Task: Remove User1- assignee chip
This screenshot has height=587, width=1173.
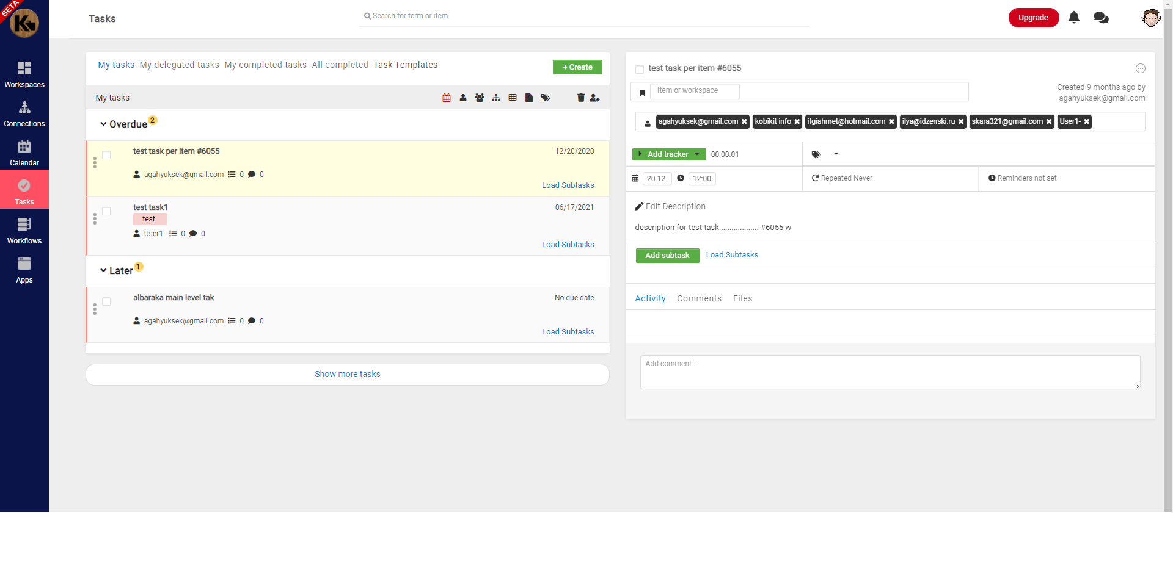Action: point(1086,121)
